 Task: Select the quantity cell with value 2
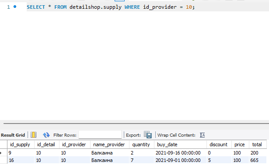[142, 153]
